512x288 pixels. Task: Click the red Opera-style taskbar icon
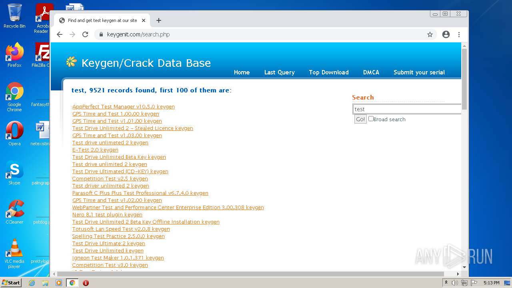click(x=86, y=283)
